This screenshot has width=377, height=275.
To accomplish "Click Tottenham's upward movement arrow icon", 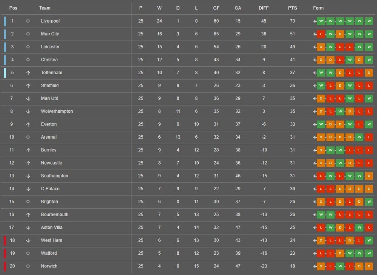I will pyautogui.click(x=28, y=73).
